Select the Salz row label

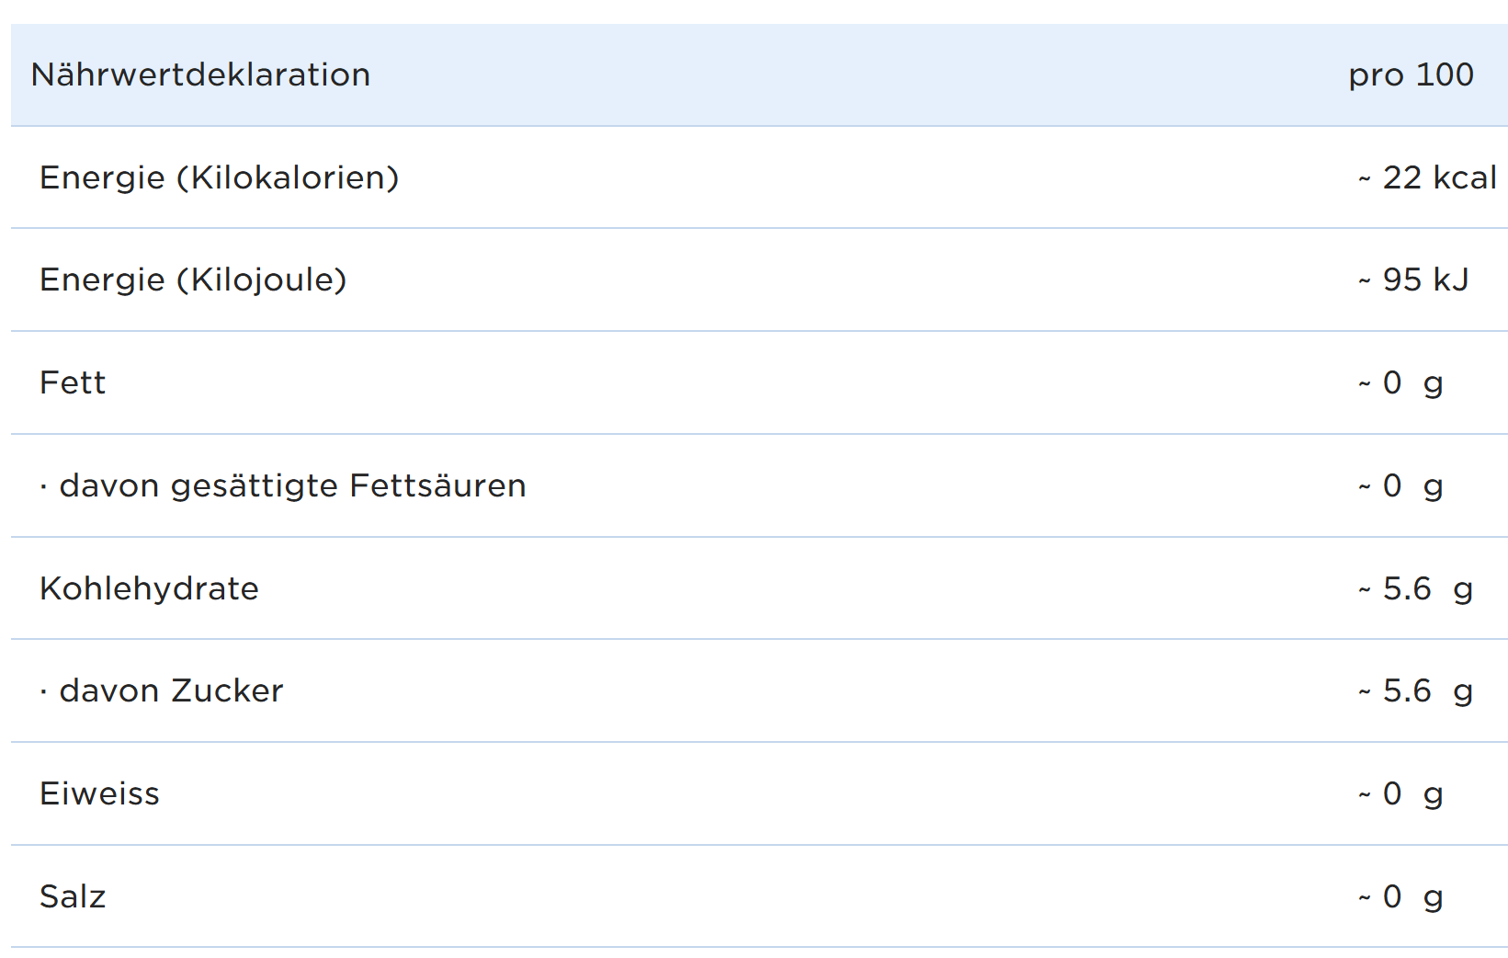click(73, 896)
